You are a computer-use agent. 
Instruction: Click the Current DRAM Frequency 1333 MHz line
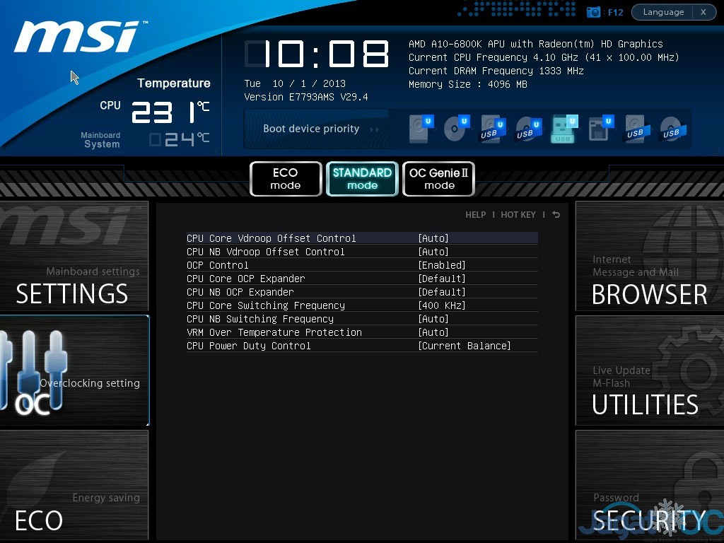coord(496,71)
